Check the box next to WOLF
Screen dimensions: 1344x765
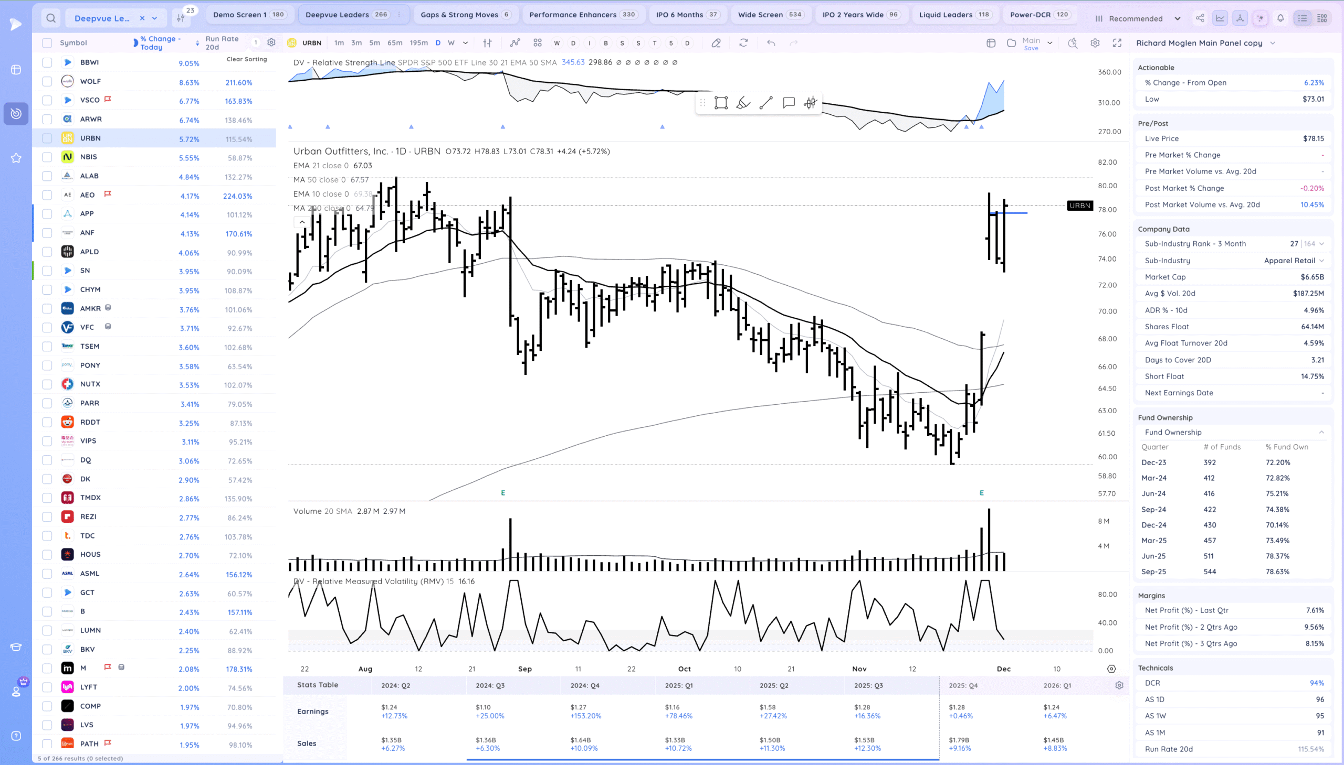coord(47,81)
